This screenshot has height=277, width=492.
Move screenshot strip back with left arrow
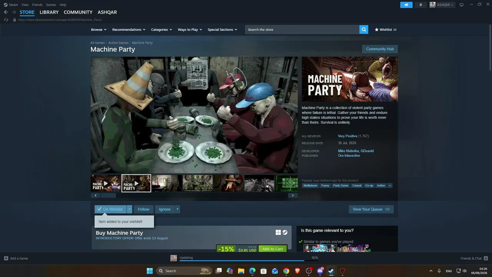click(95, 195)
